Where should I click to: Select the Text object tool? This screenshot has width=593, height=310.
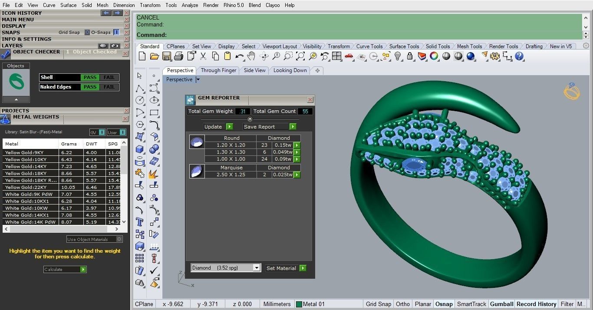pos(139,222)
